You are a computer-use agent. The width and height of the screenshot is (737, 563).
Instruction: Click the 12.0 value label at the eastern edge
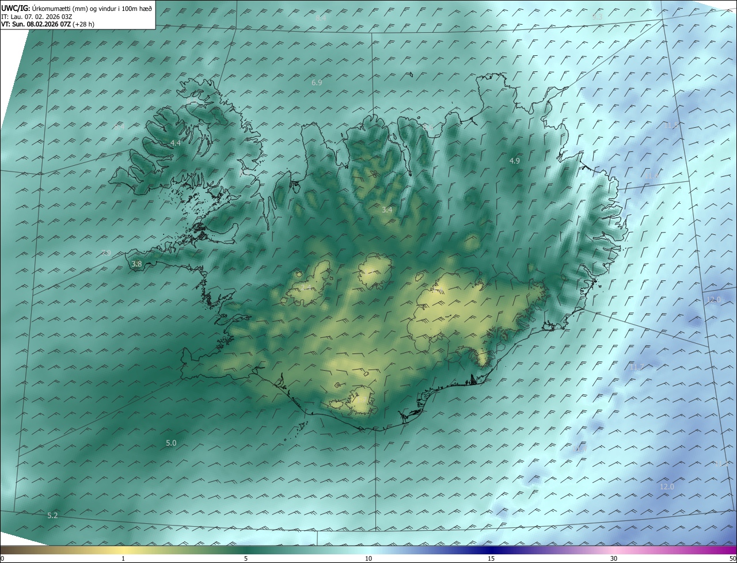coord(713,300)
